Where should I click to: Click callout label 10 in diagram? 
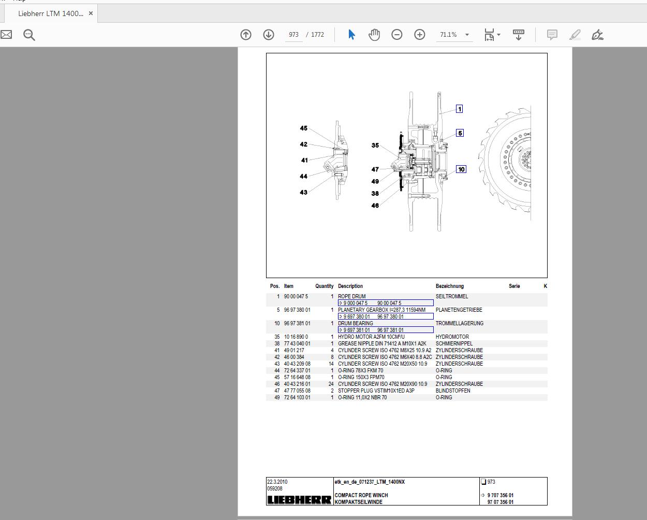[461, 169]
